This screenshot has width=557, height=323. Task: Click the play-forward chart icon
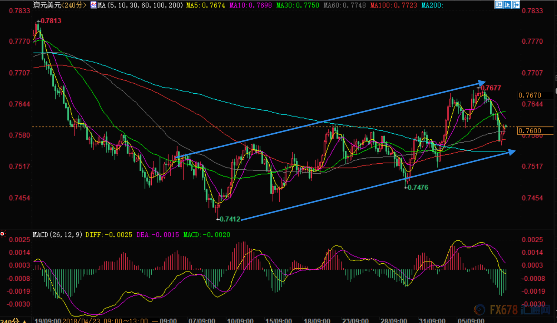[x=507, y=5]
